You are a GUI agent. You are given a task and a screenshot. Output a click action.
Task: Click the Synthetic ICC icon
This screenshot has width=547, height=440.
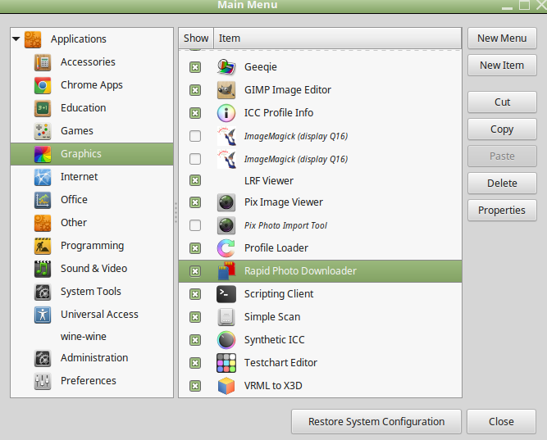[226, 340]
